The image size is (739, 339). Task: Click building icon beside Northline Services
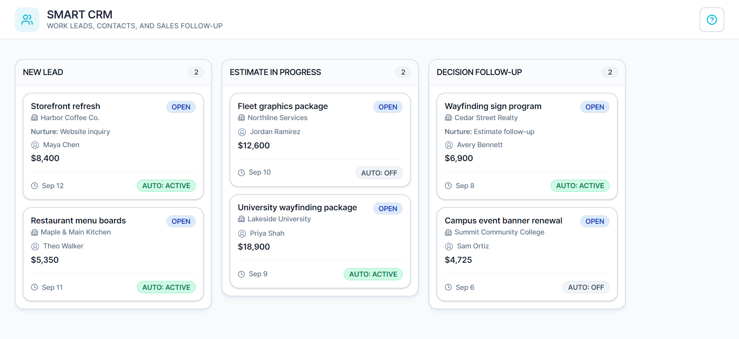pos(241,118)
